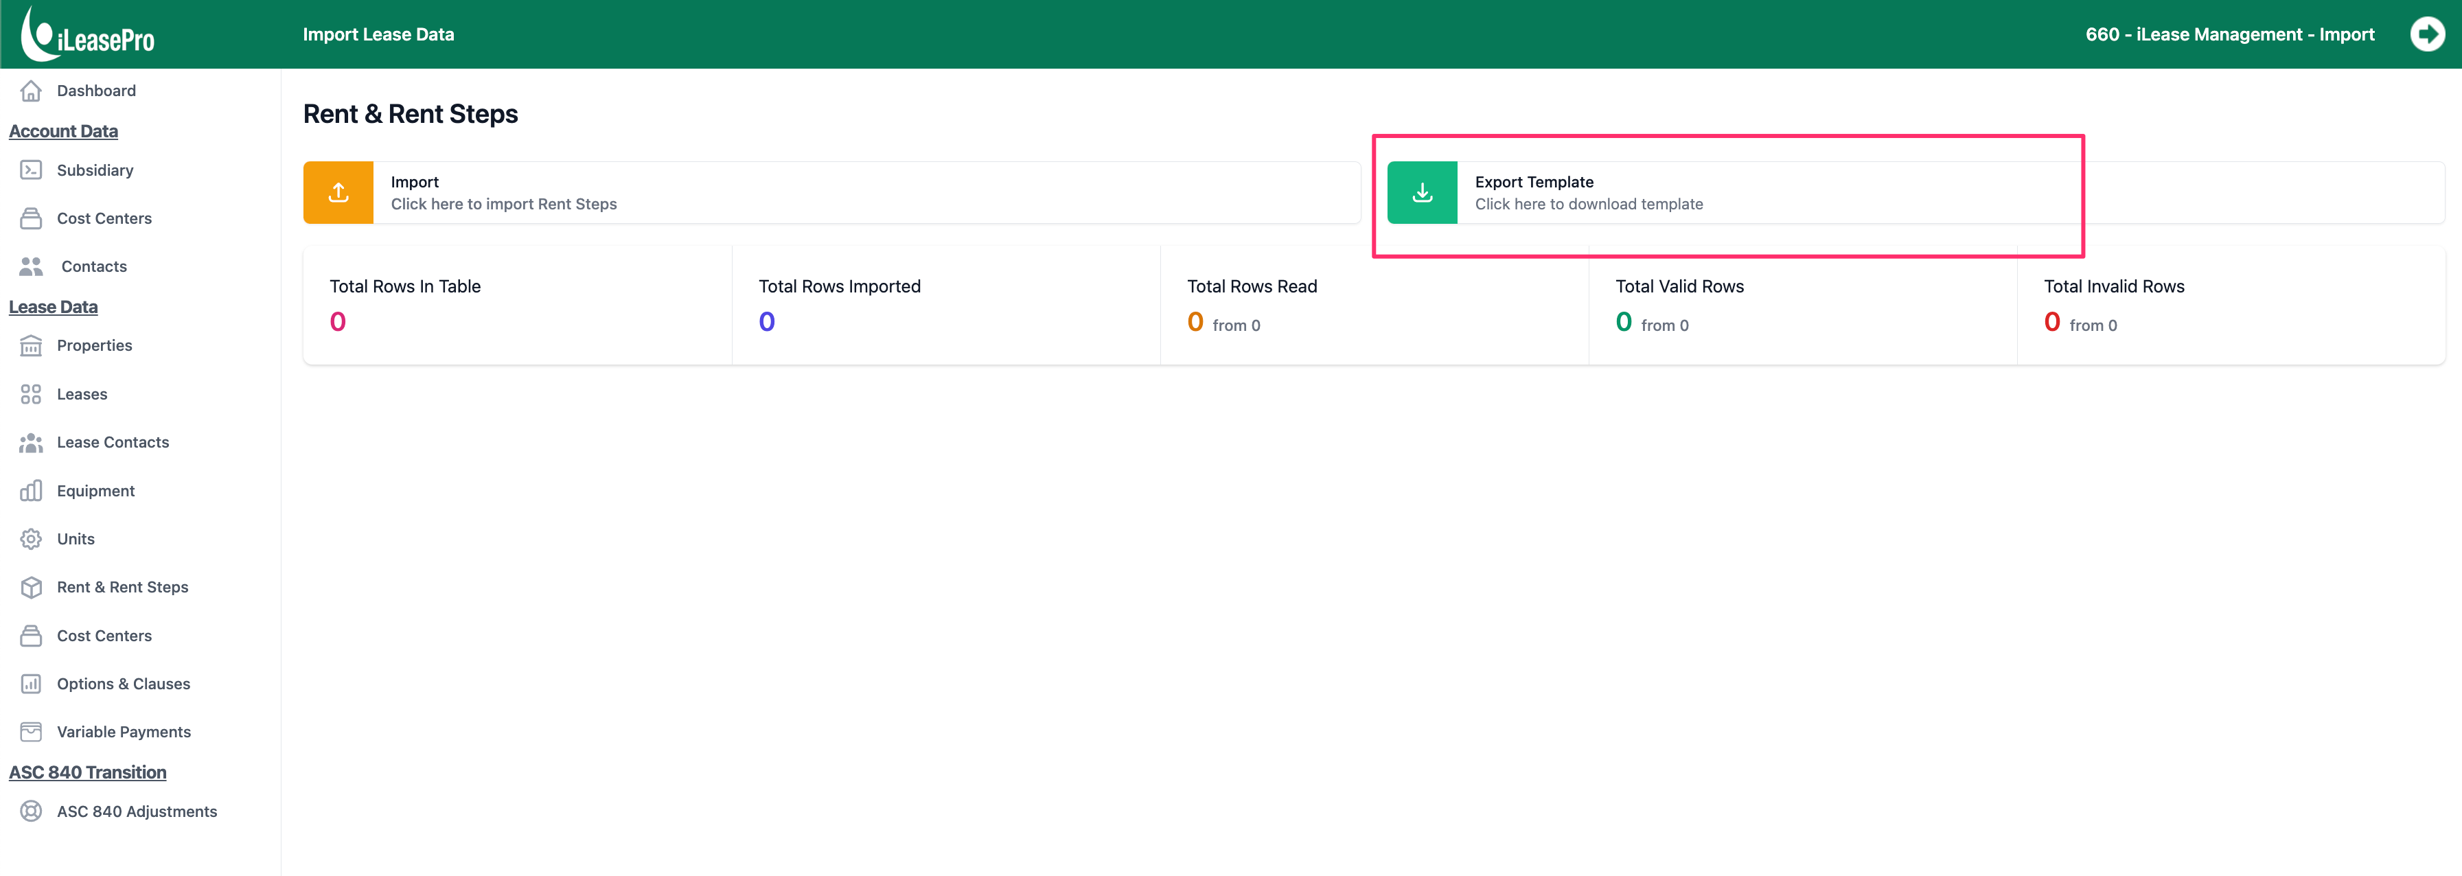Click 'Click here to download template' text
Image resolution: width=2462 pixels, height=876 pixels.
coord(1589,205)
